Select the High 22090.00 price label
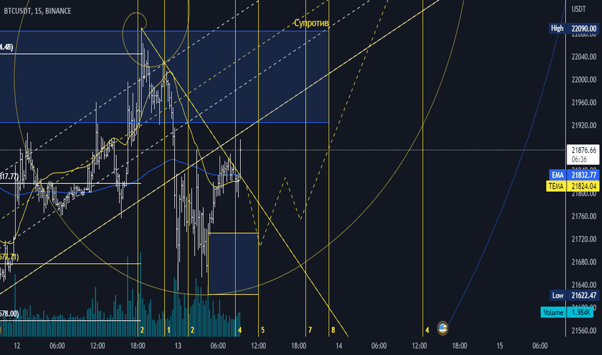The image size is (602, 355). coord(574,28)
